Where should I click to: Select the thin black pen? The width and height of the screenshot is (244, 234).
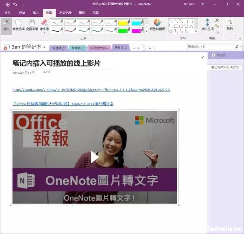[57, 23]
